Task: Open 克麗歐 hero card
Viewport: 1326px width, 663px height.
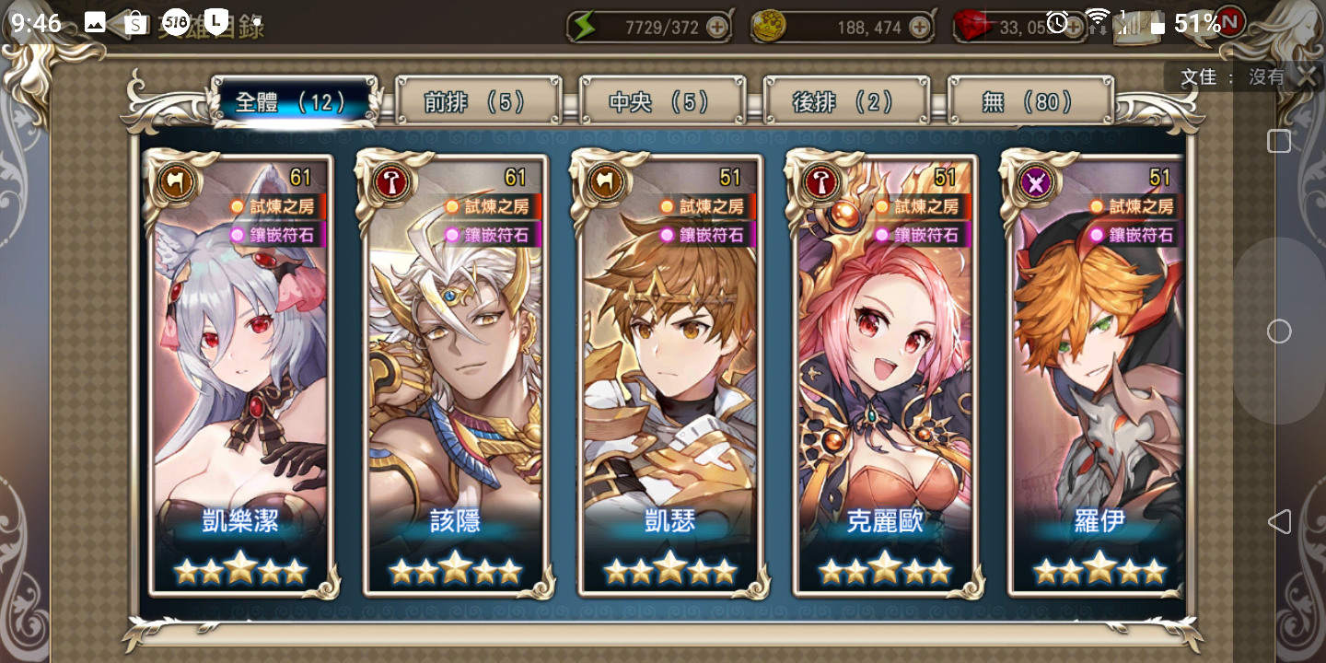Action: coord(885,376)
